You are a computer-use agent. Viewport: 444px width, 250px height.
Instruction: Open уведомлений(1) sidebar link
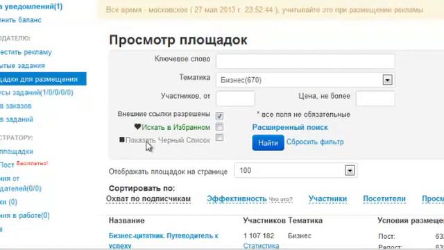click(31, 6)
